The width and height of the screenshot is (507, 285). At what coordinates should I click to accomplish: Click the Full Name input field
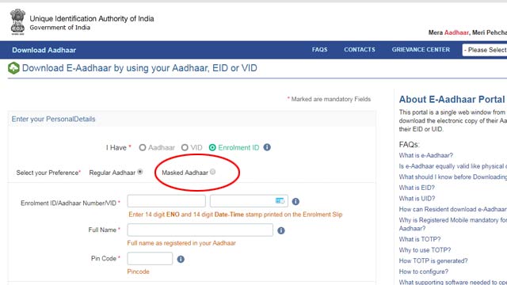[x=200, y=230]
